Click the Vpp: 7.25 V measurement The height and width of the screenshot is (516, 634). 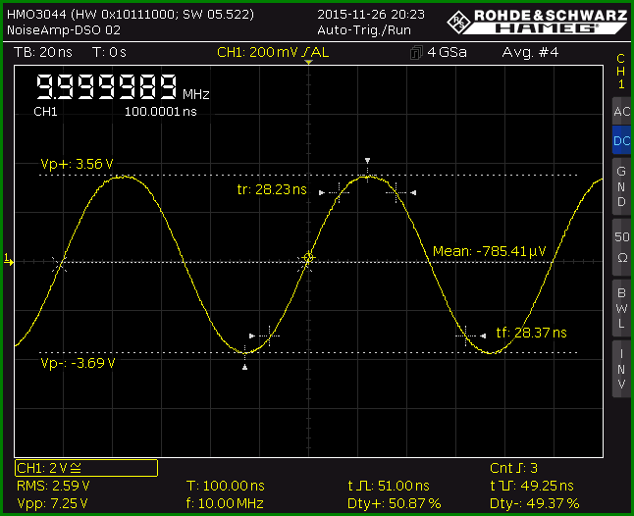click(52, 503)
